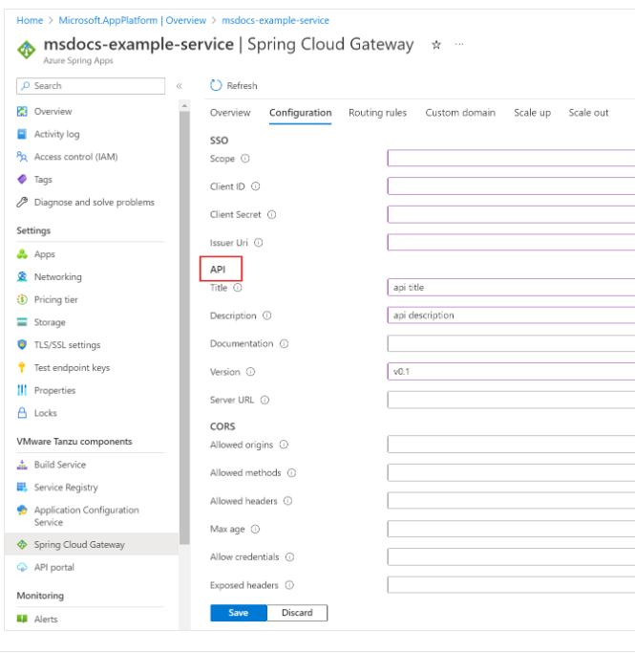Select the Configuration tab

(300, 113)
